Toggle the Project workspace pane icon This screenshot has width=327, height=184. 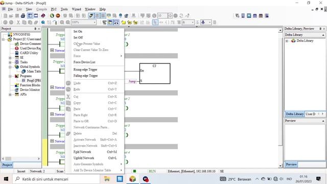point(30,16)
